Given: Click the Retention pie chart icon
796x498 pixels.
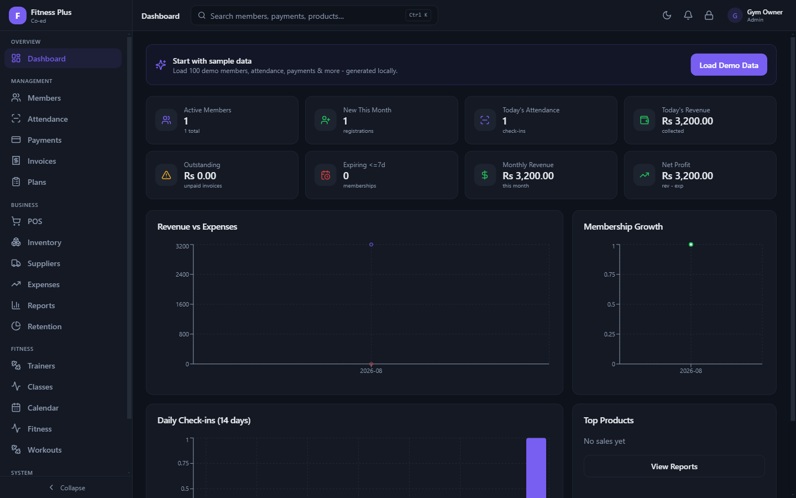Looking at the screenshot, I should tap(16, 326).
